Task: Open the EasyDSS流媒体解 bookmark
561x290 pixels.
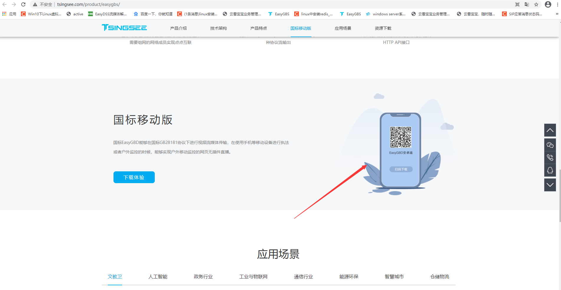Action: (107, 14)
